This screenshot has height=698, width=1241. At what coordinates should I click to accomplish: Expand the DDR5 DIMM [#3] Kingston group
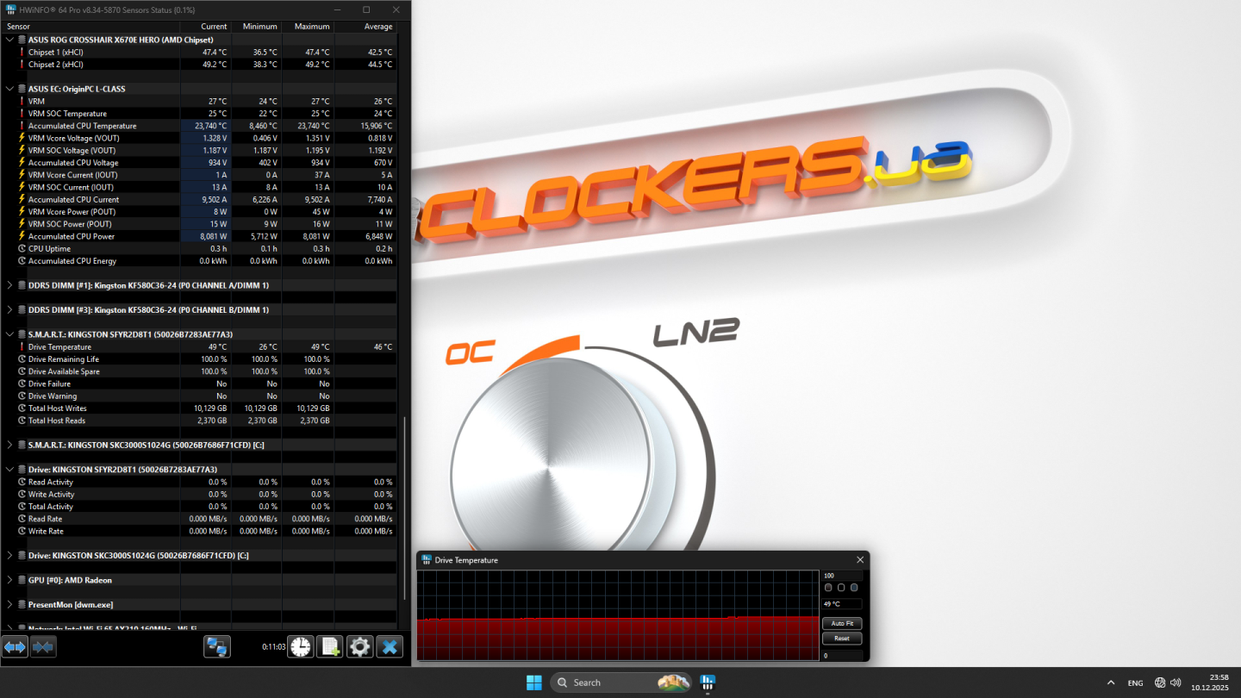[x=9, y=310]
